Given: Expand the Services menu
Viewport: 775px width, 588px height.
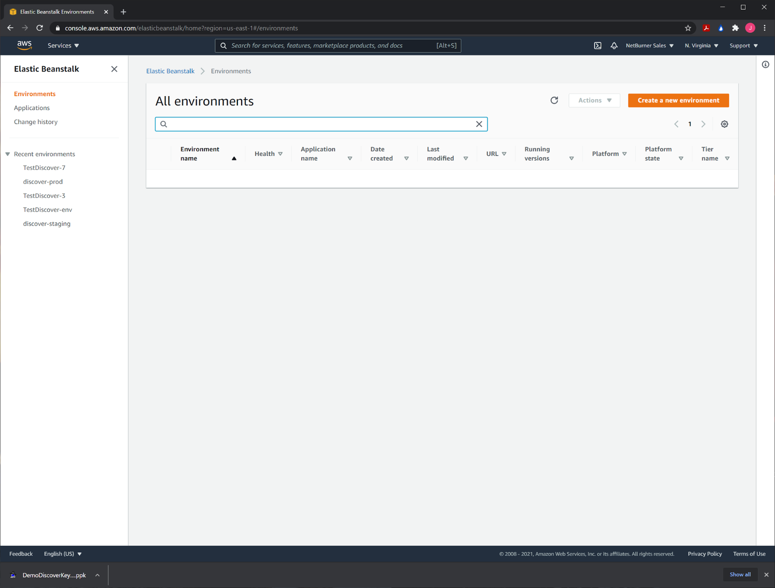Looking at the screenshot, I should 63,46.
